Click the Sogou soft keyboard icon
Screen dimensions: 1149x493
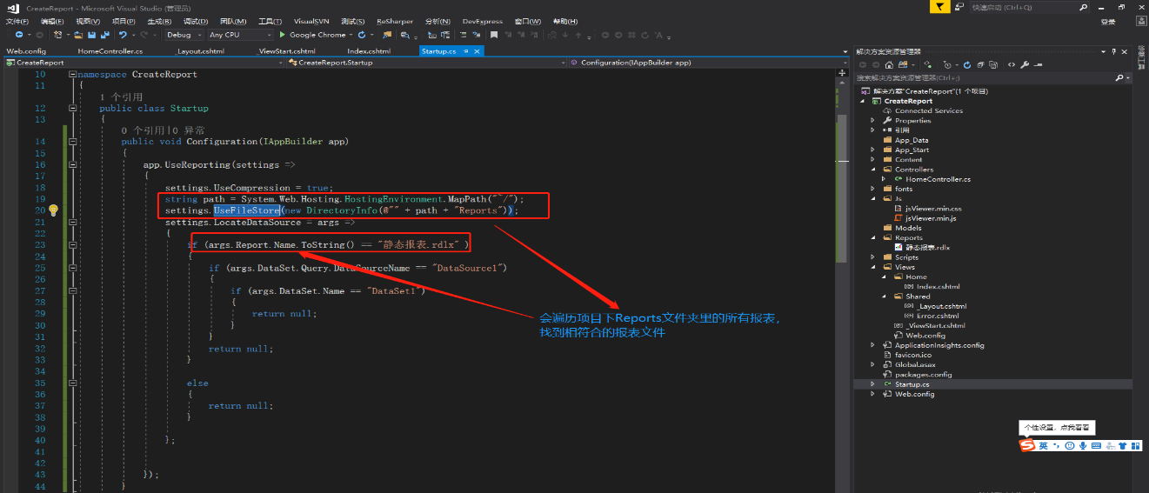(1096, 445)
